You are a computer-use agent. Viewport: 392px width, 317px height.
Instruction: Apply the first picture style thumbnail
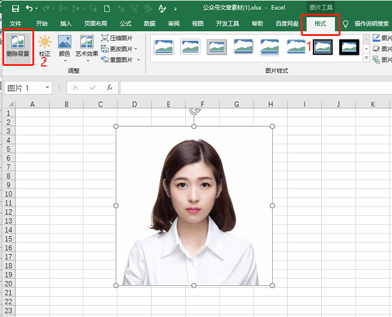164,47
